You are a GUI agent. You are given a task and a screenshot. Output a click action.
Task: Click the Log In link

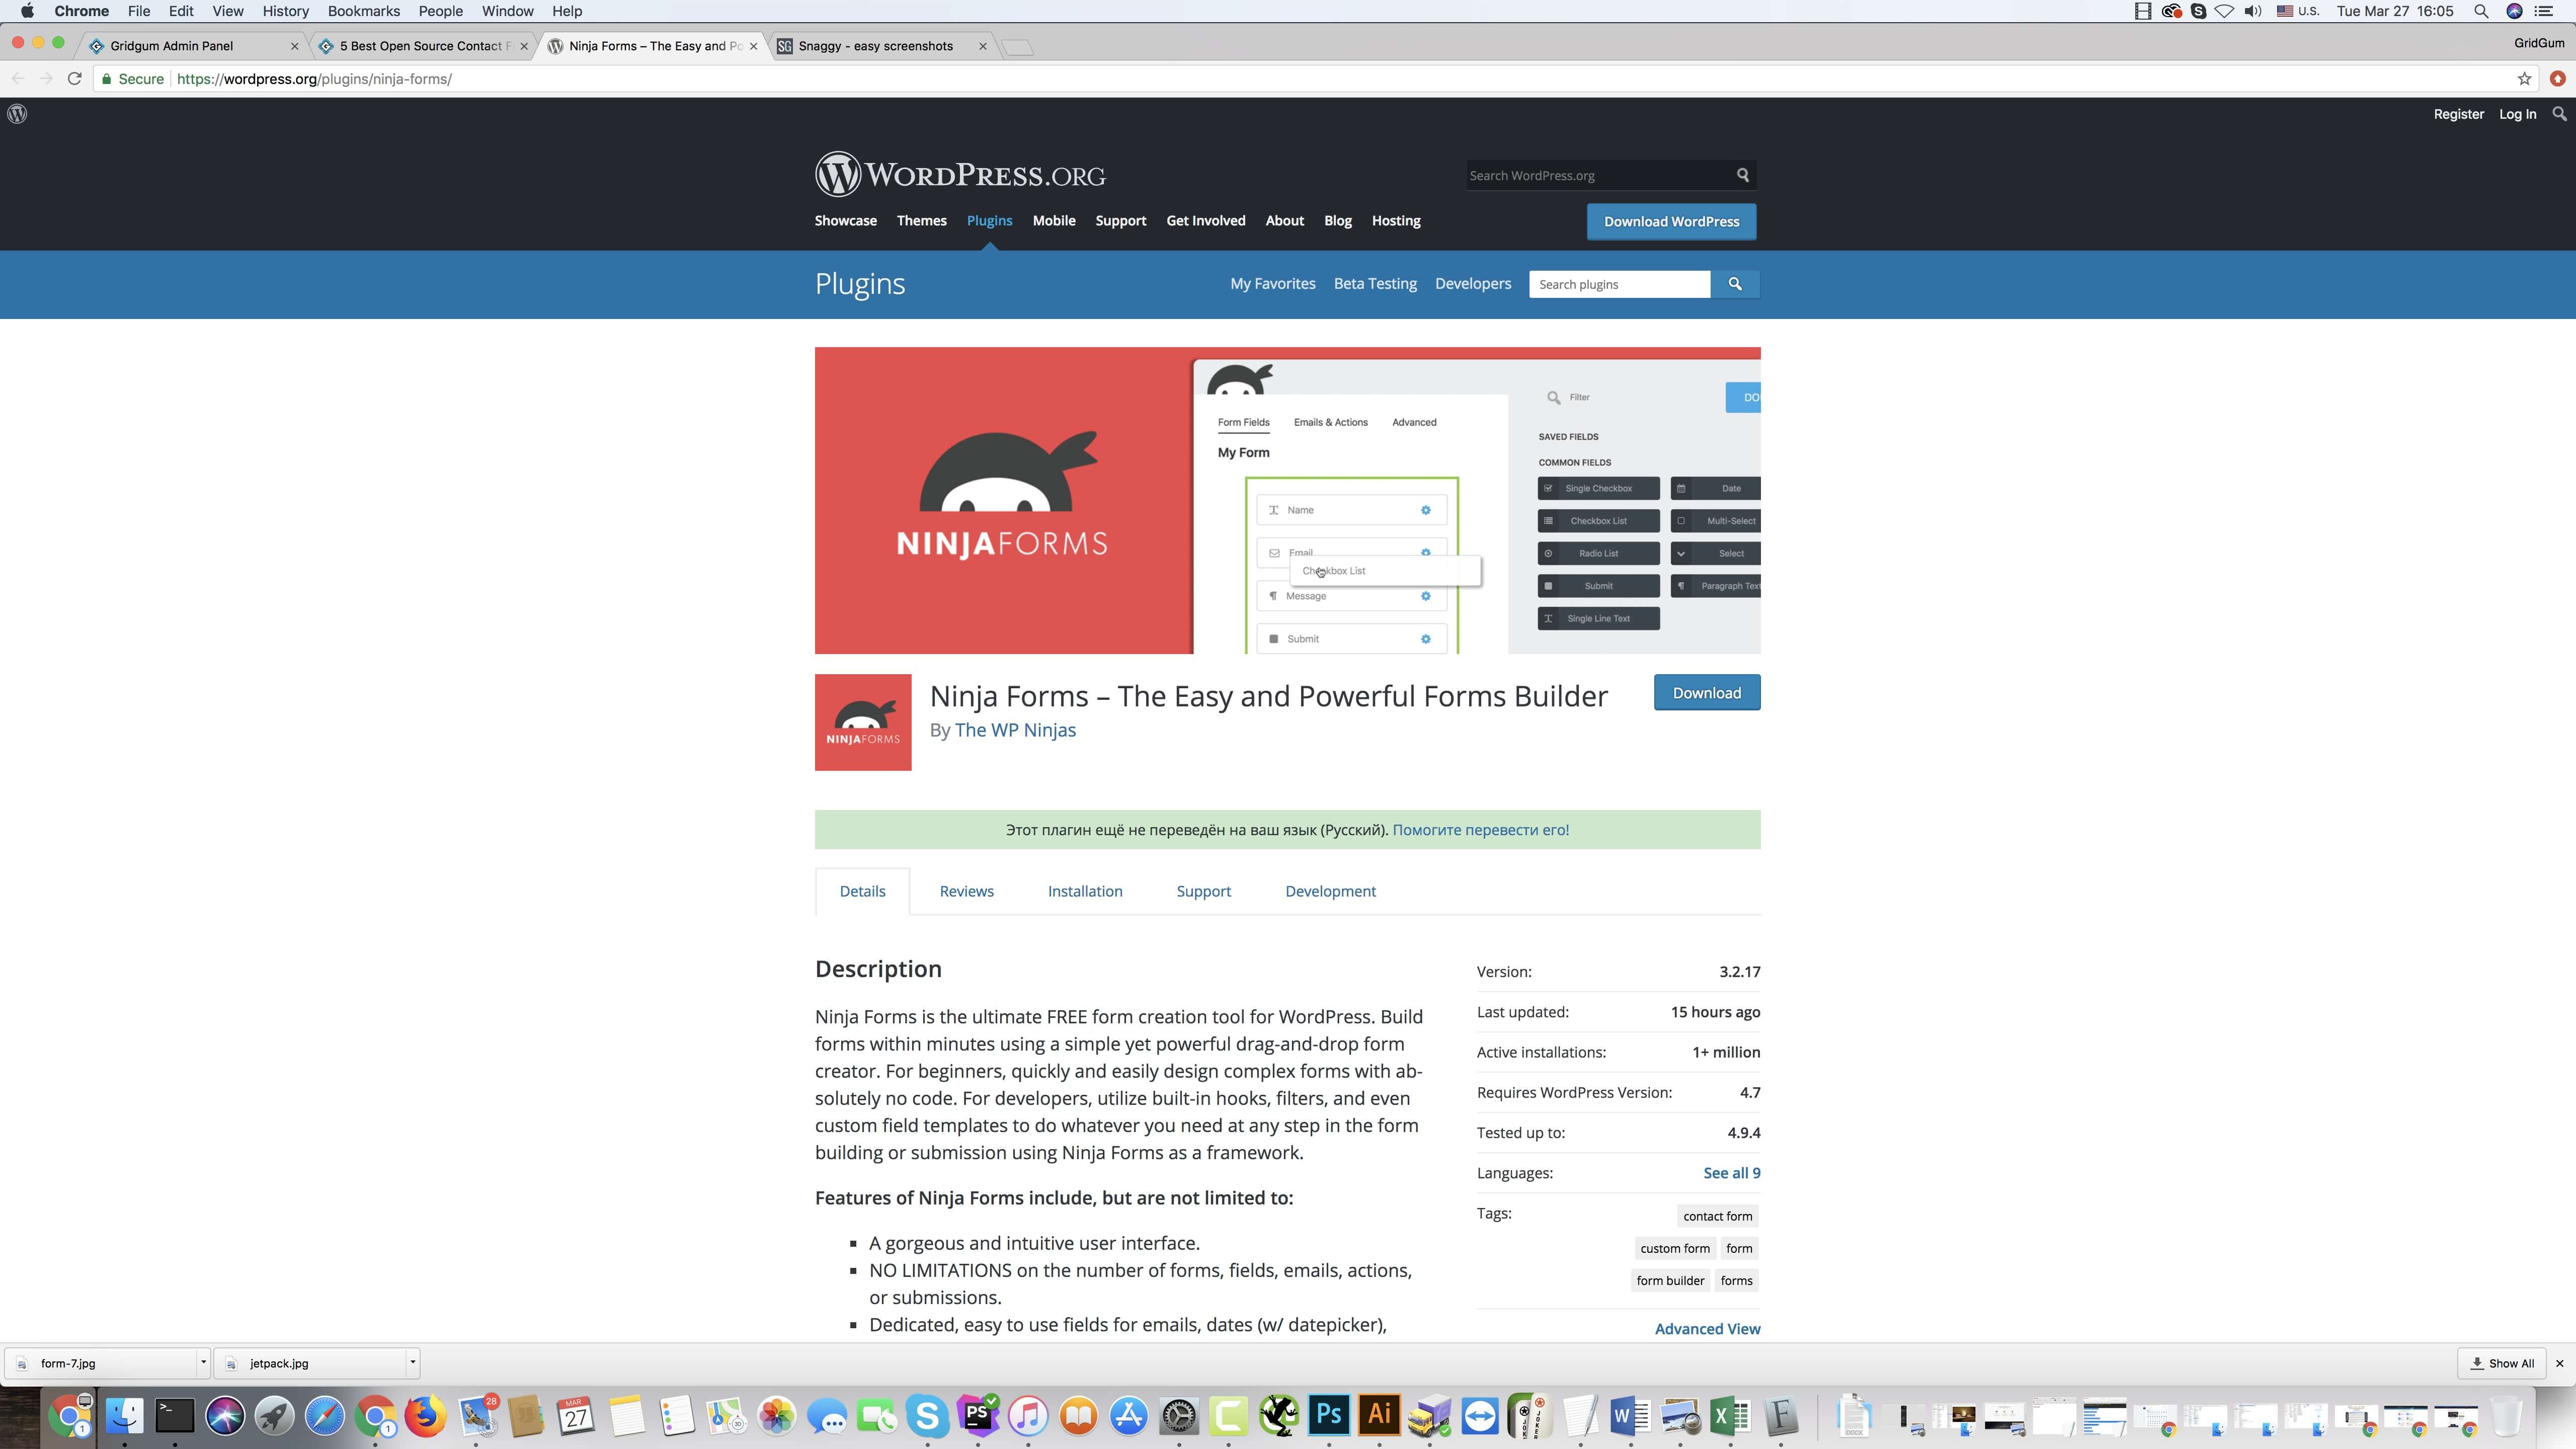(2517, 114)
